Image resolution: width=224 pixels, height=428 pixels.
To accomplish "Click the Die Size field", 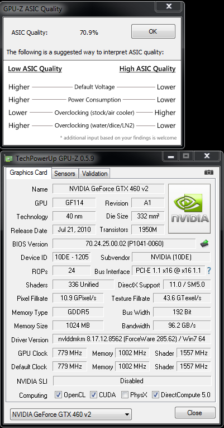I will point(148,216).
